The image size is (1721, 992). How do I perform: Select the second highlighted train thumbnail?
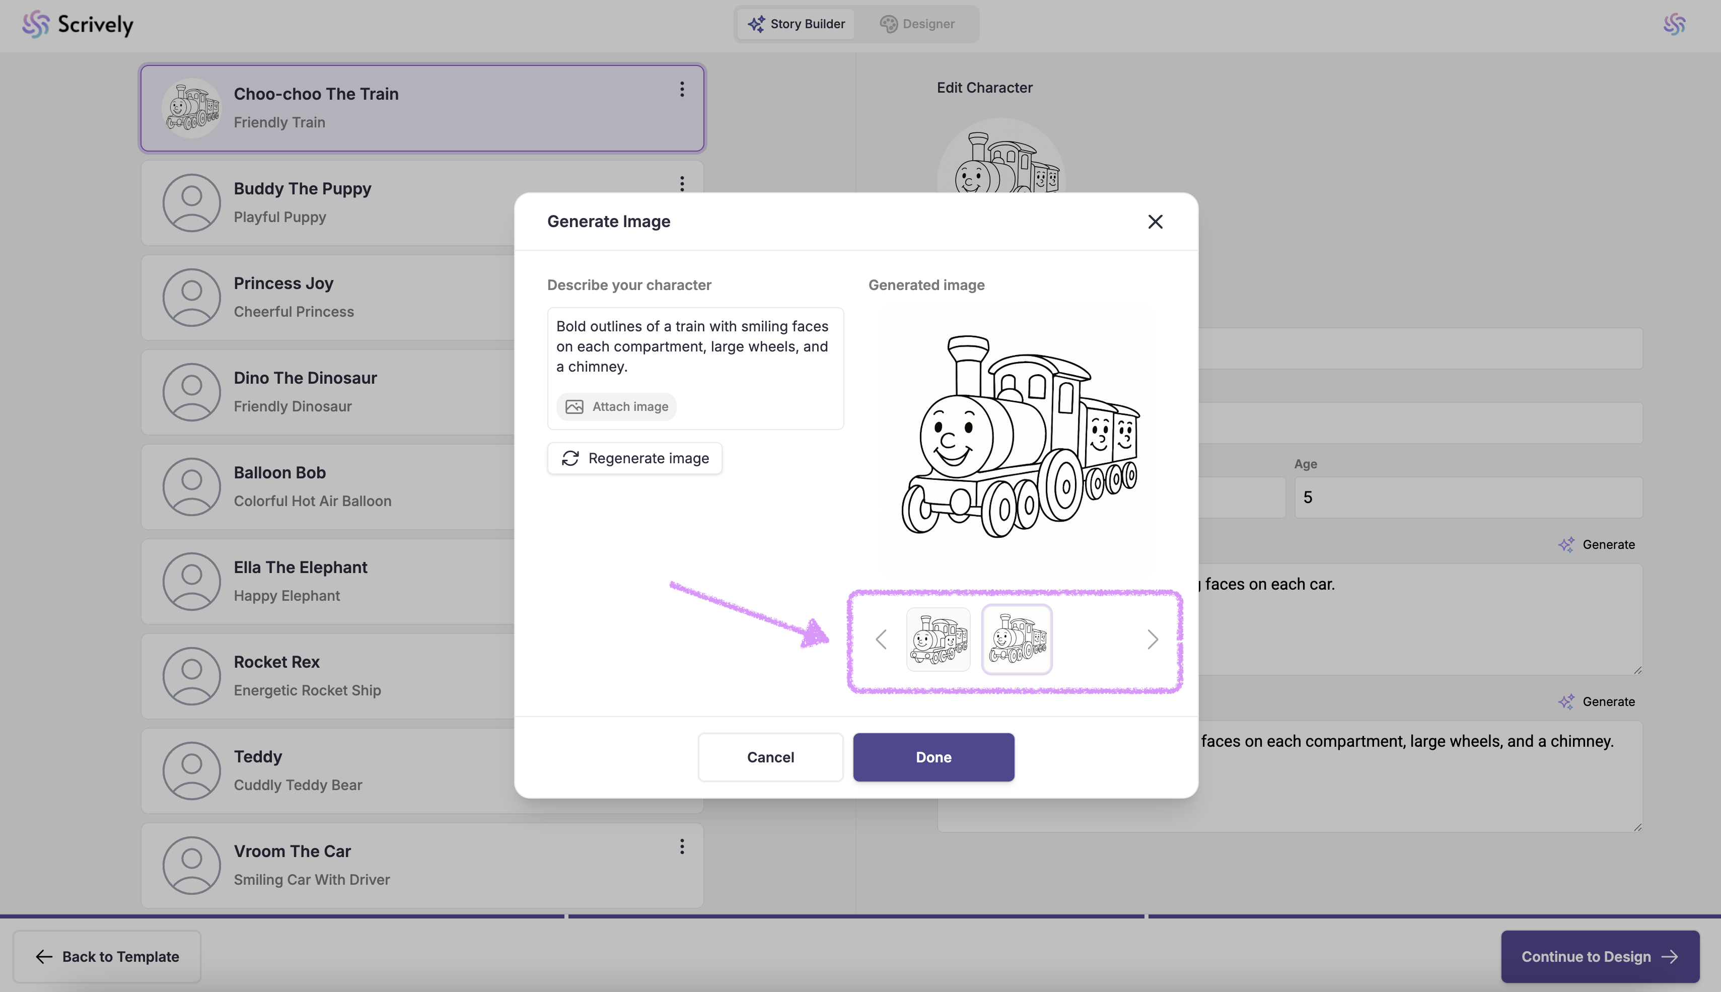[x=1016, y=639]
